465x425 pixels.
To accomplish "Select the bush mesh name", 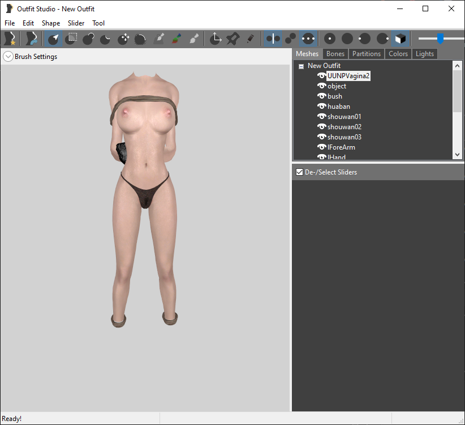I will click(335, 96).
